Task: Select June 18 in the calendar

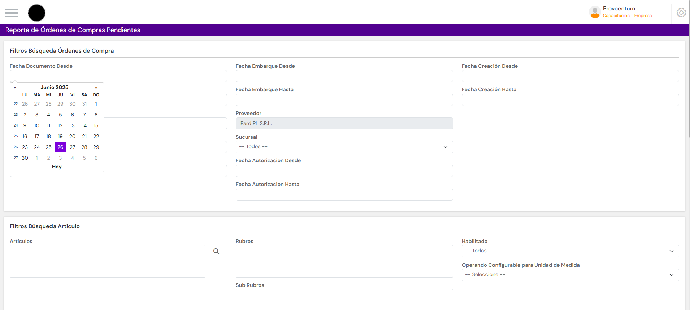Action: click(48, 136)
